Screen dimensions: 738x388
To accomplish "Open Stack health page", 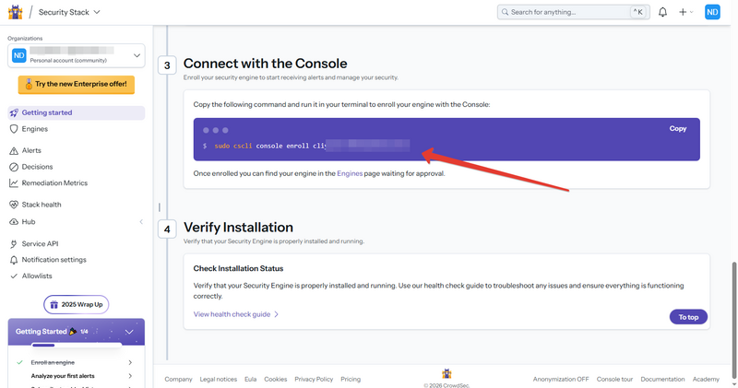I will coord(42,205).
